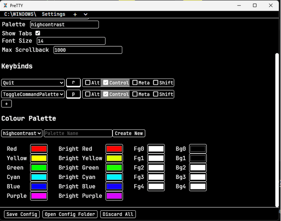This screenshot has height=221, width=281.
Task: Uncheck the Show Tabs checkbox
Action: (x=38, y=33)
